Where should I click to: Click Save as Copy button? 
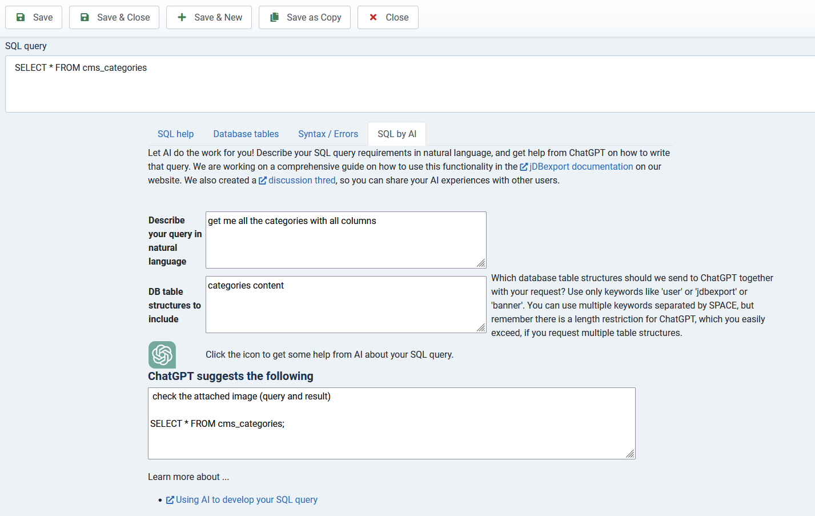pyautogui.click(x=304, y=18)
